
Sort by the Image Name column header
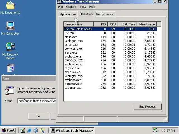[x=79, y=24]
